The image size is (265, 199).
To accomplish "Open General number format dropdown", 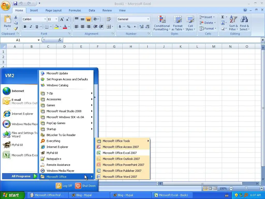I will click(x=148, y=19).
